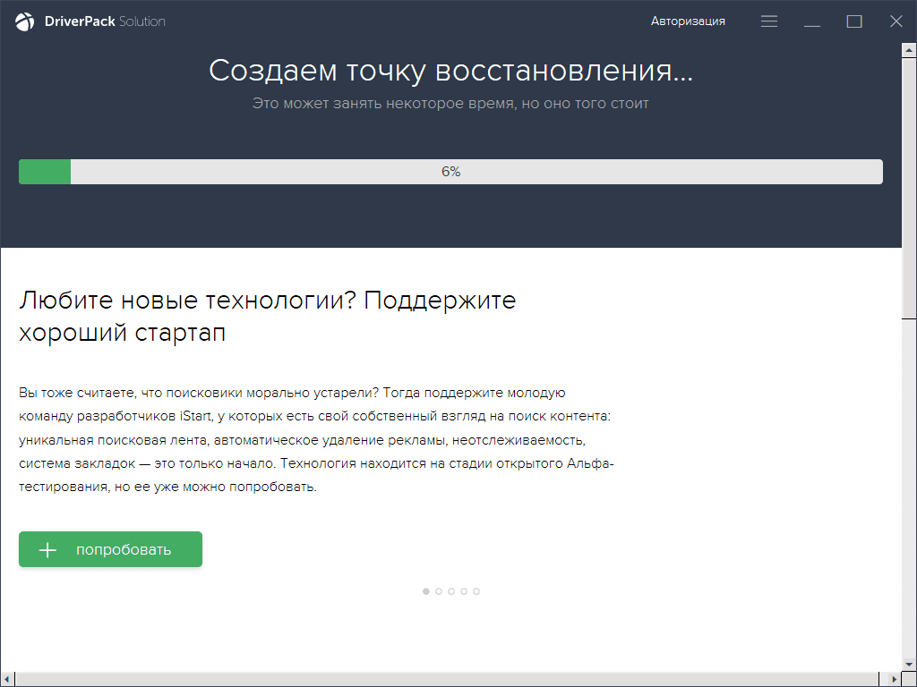Image resolution: width=917 pixels, height=687 pixels.
Task: Go to the fifth carousel slide dot
Action: coord(476,591)
